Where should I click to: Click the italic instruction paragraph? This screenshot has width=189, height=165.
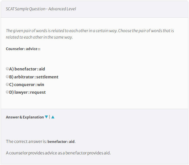point(90,34)
